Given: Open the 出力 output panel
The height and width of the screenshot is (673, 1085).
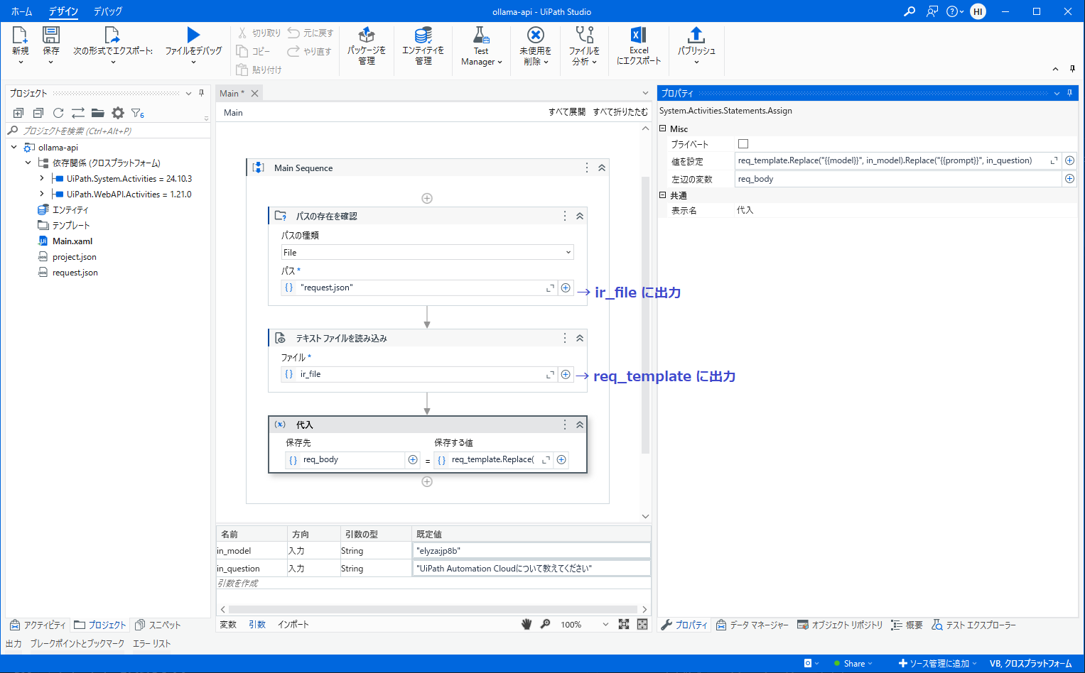Looking at the screenshot, I should pyautogui.click(x=14, y=643).
